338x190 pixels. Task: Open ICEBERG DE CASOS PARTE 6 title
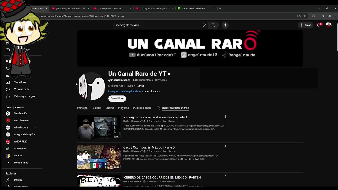point(162,177)
